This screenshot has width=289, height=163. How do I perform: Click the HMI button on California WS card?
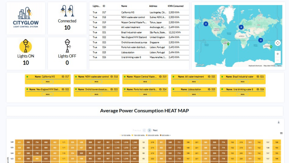tap(48, 81)
